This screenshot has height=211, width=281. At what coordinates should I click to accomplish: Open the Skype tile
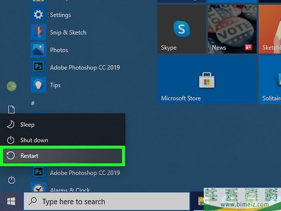point(181,29)
